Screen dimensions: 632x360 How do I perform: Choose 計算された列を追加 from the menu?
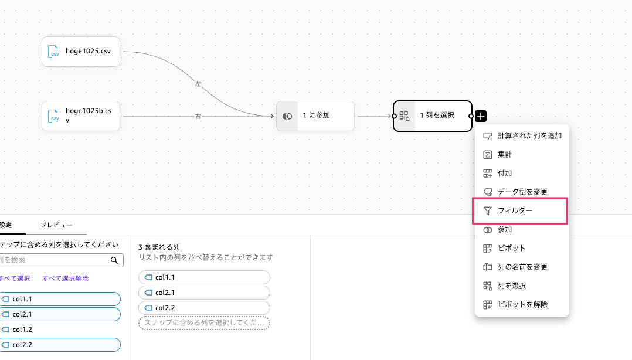pyautogui.click(x=529, y=136)
